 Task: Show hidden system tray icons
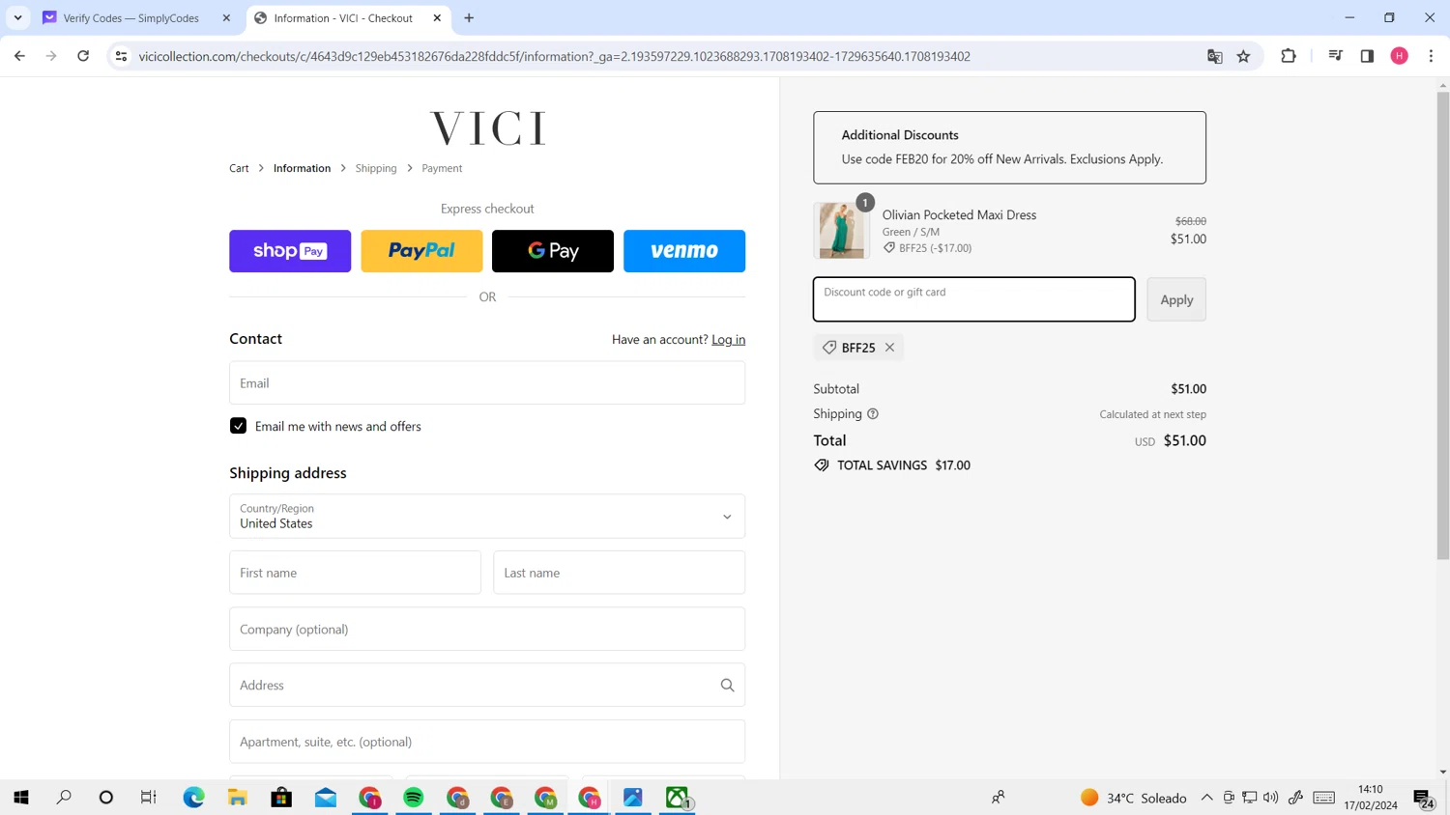(1206, 798)
